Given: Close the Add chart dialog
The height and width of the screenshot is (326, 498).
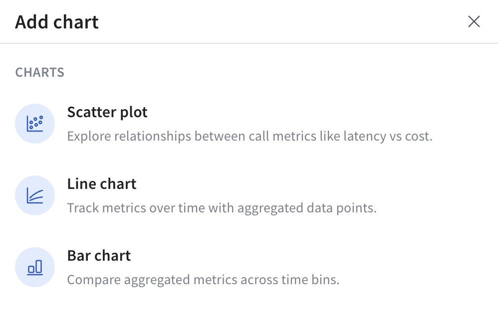Looking at the screenshot, I should (474, 21).
